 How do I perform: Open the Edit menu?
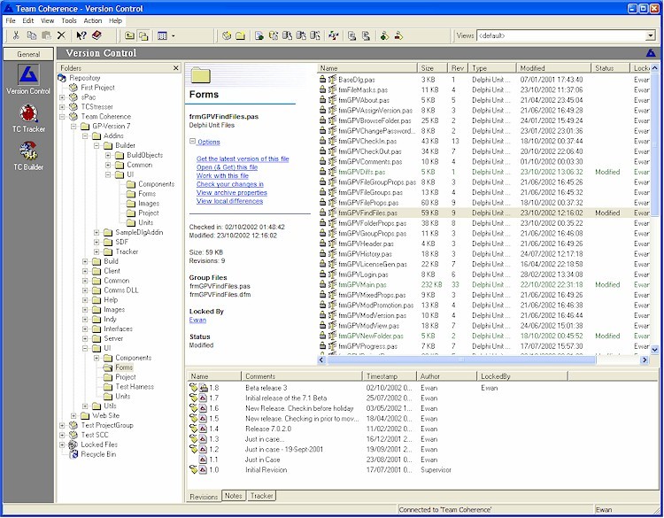coord(28,20)
